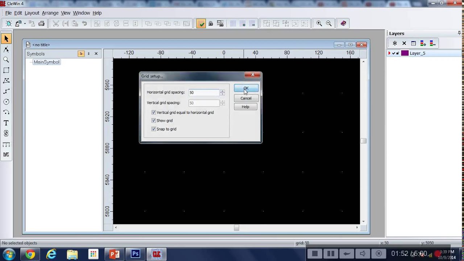This screenshot has width=464, height=261.
Task: Click the open file icon
Action: click(18, 24)
